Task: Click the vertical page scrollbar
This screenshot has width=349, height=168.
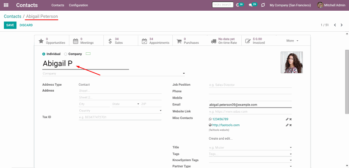Action: coord(347,82)
